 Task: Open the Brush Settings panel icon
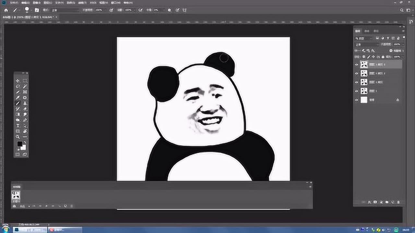click(37, 10)
